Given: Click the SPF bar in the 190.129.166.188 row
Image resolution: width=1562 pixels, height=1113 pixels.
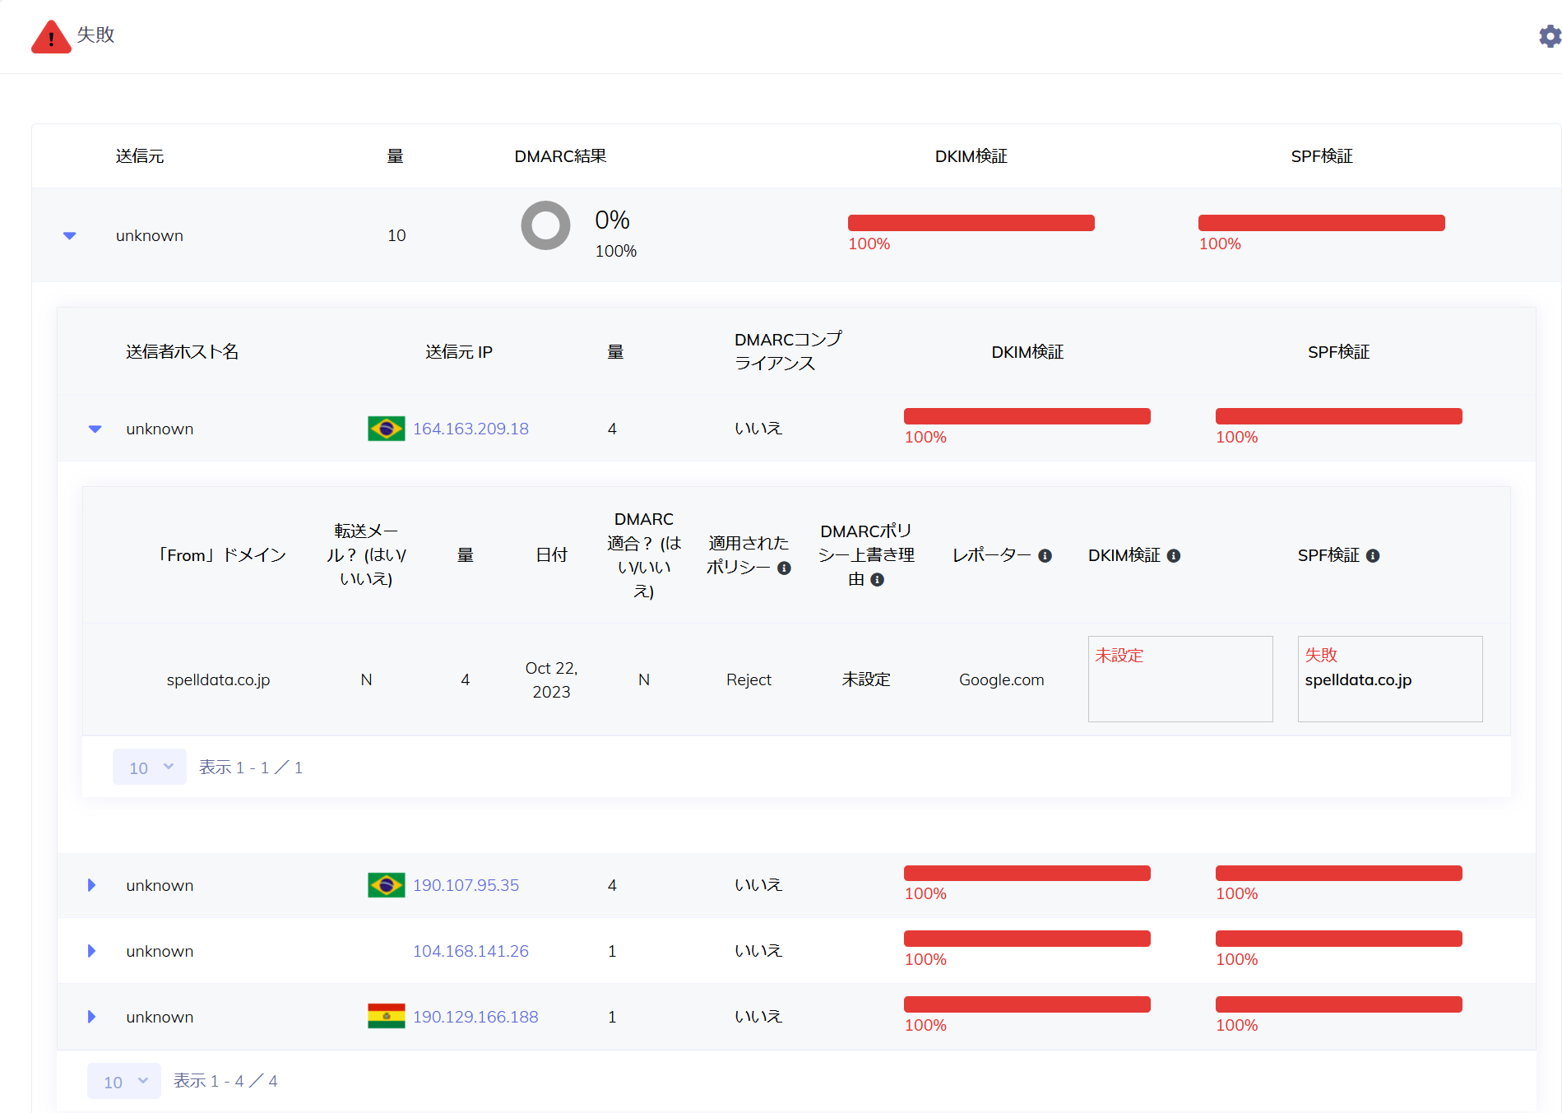Looking at the screenshot, I should click(1339, 1004).
